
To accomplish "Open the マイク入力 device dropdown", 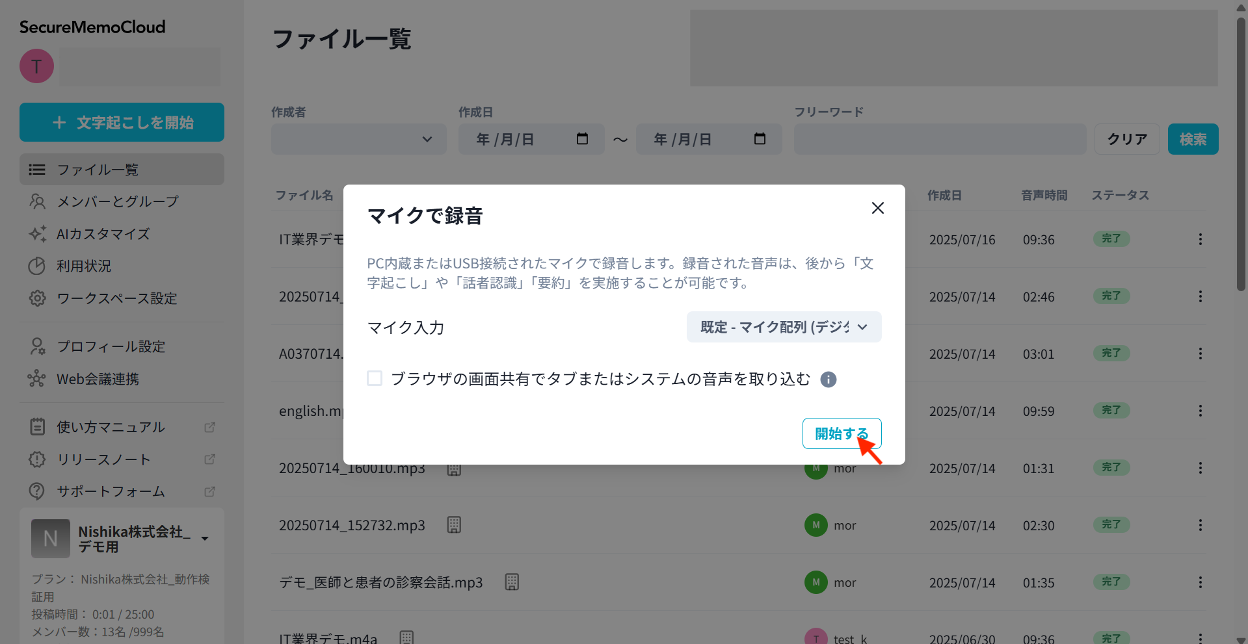I will coord(784,327).
